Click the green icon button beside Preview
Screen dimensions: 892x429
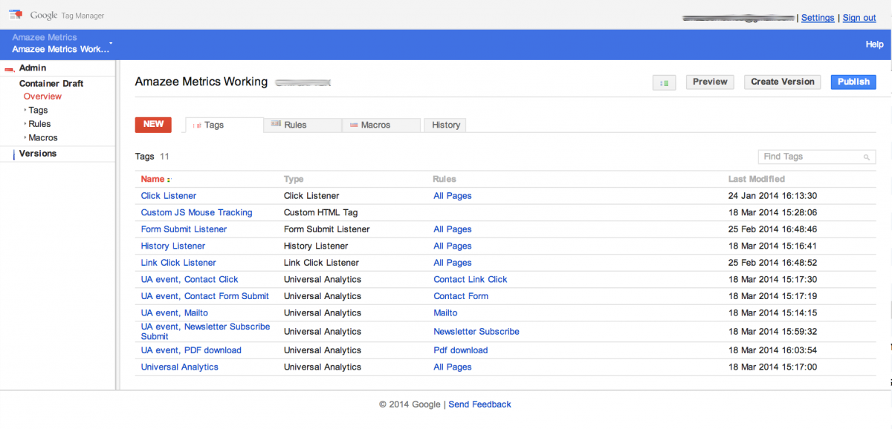point(664,82)
